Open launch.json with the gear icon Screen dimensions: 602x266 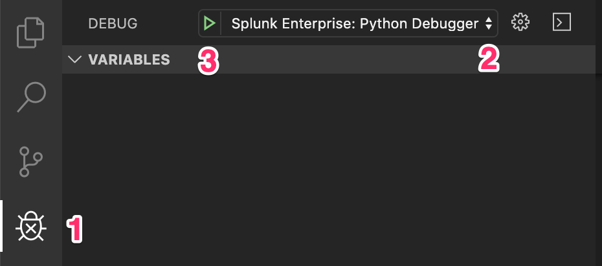520,23
